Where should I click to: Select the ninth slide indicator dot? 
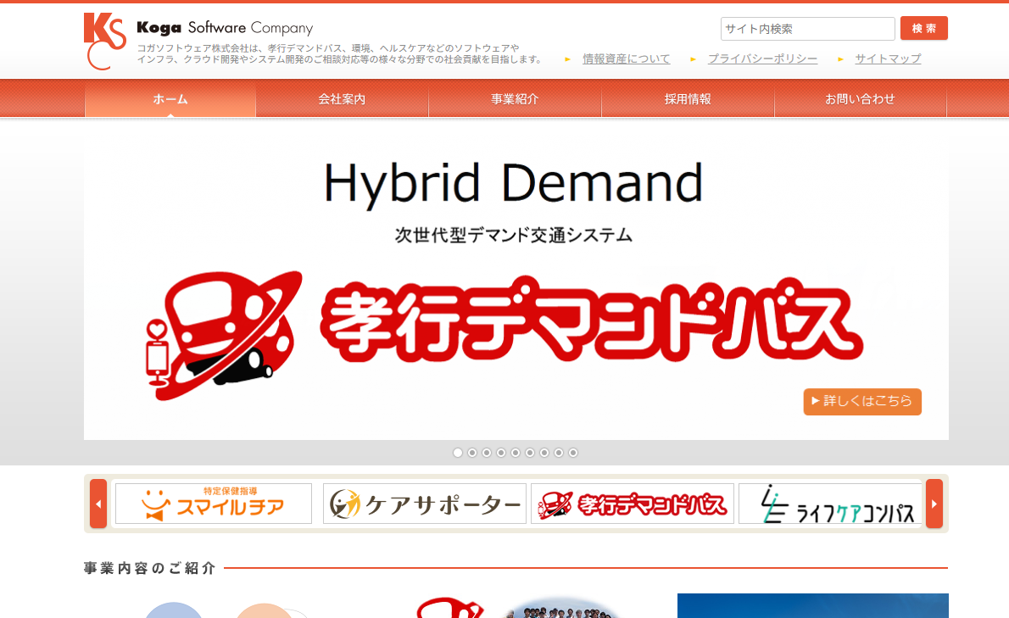pyautogui.click(x=573, y=453)
